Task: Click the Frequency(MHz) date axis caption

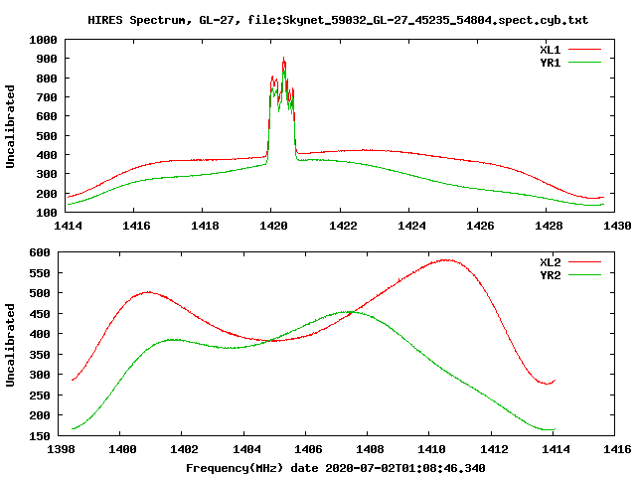Action: [x=336, y=468]
